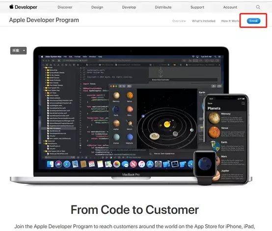View the What's Included tab
This screenshot has width=272, height=231.
(x=203, y=21)
